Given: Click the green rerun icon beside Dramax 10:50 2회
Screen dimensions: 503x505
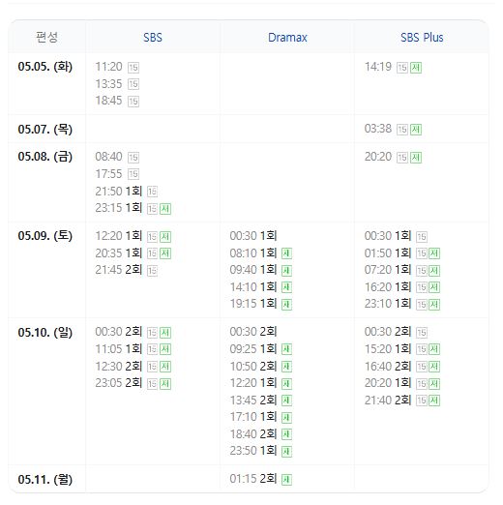Looking at the screenshot, I should [x=286, y=367].
